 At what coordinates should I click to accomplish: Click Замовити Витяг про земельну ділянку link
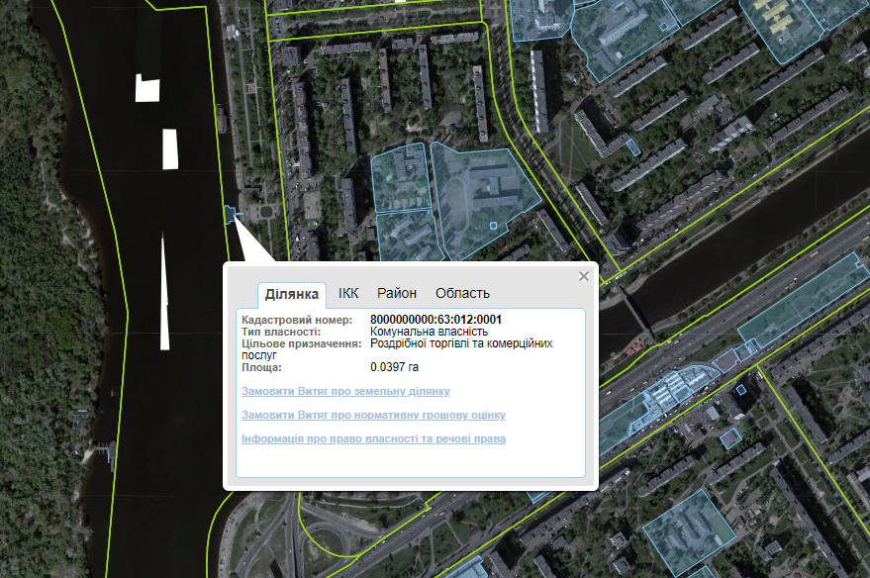coord(345,391)
